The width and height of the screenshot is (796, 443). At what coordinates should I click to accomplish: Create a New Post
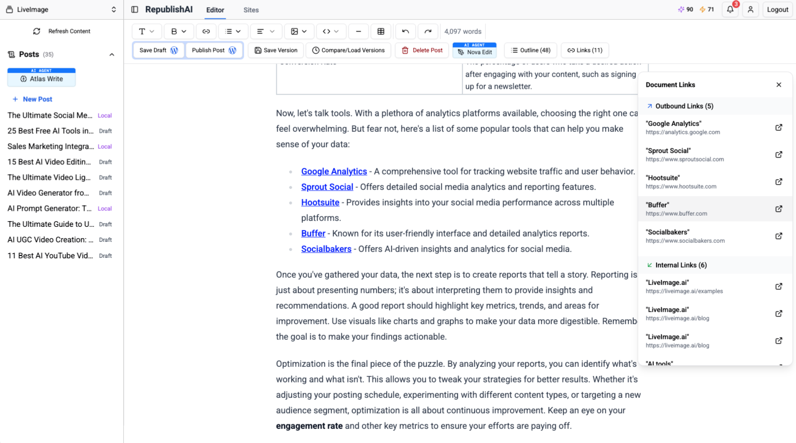coord(32,99)
